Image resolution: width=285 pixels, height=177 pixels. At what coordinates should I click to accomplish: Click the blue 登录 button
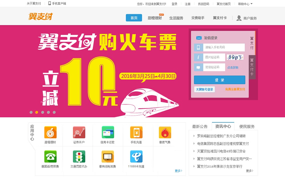point(219,80)
